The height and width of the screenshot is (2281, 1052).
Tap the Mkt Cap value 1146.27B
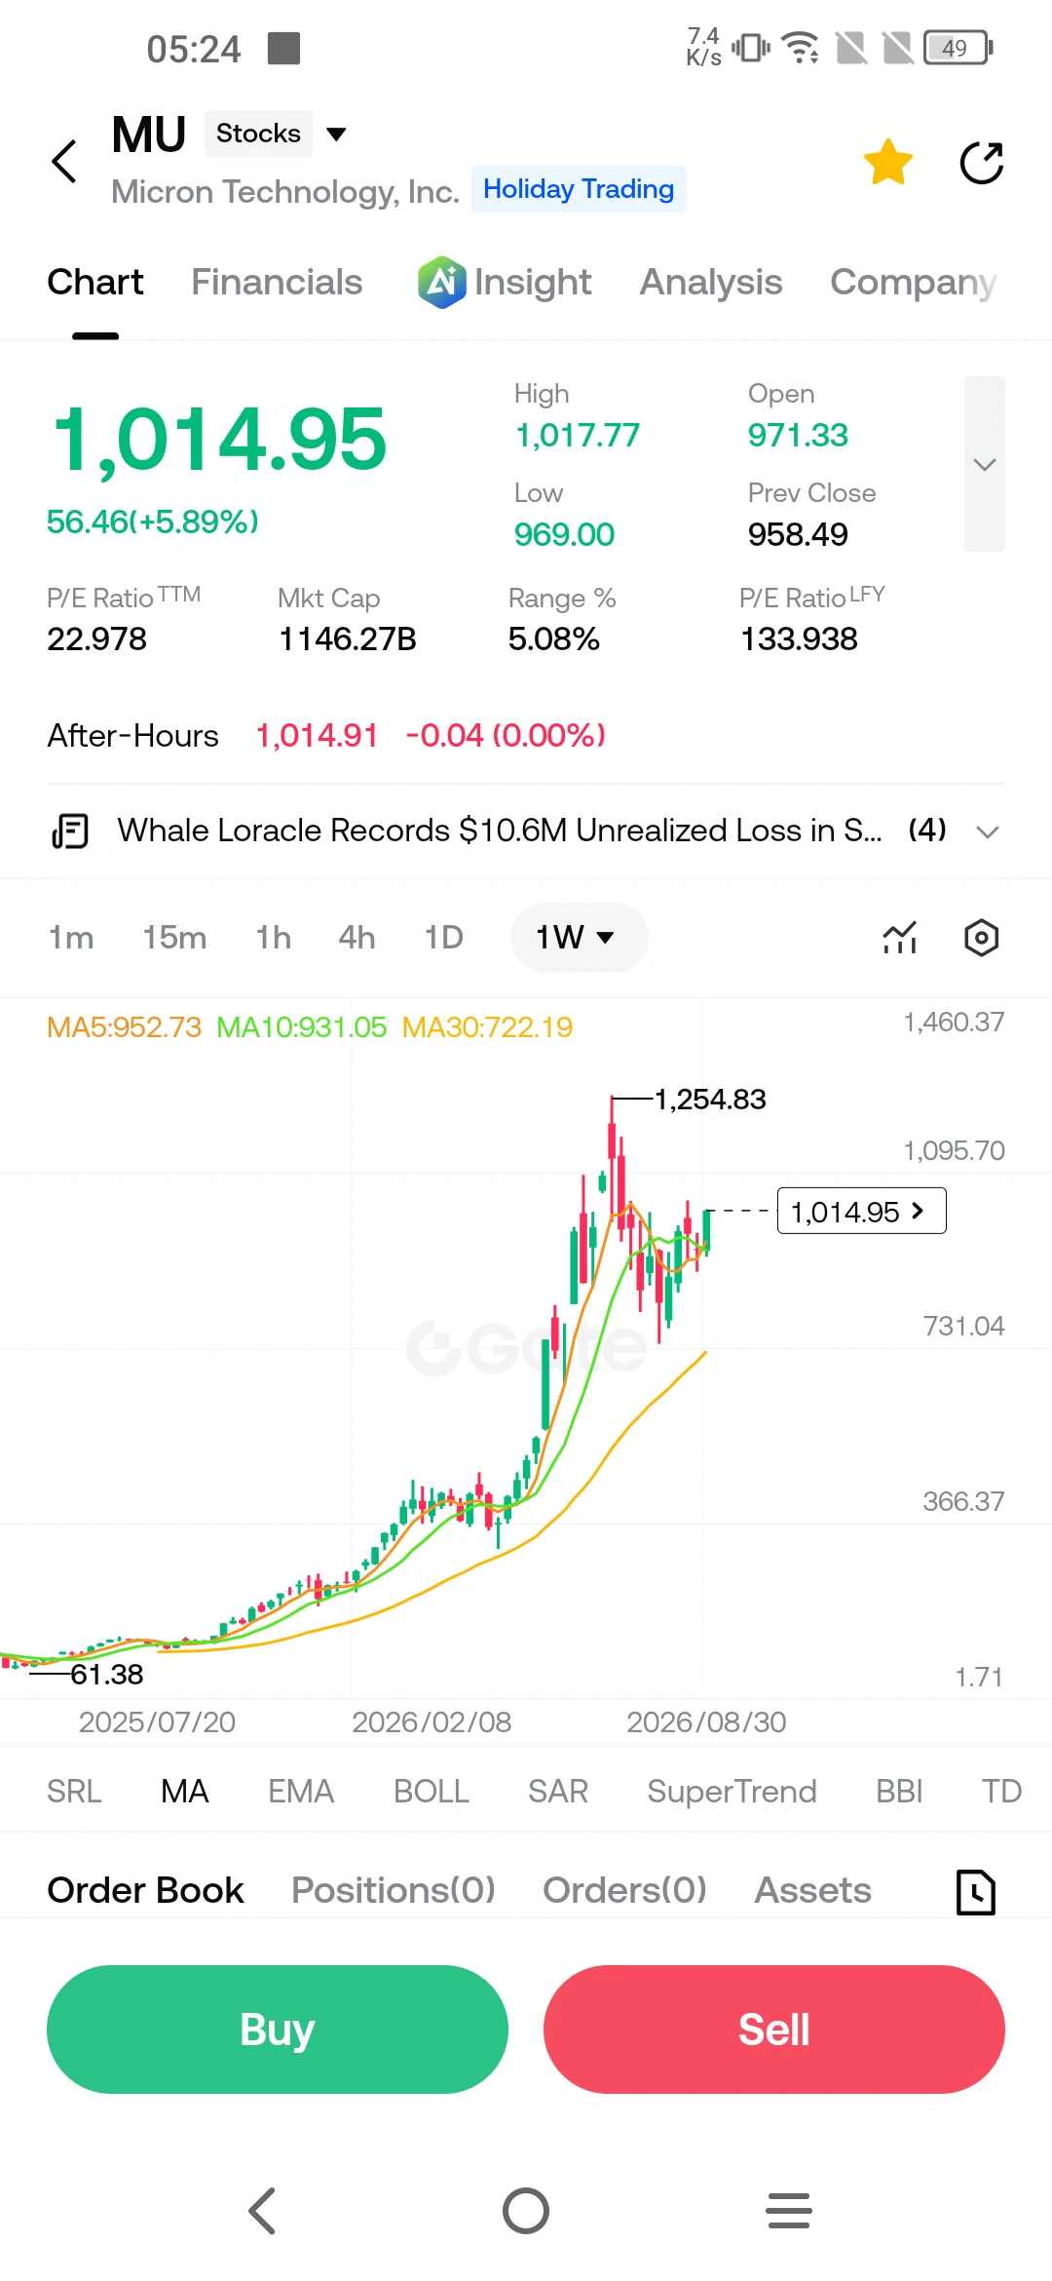(x=348, y=639)
